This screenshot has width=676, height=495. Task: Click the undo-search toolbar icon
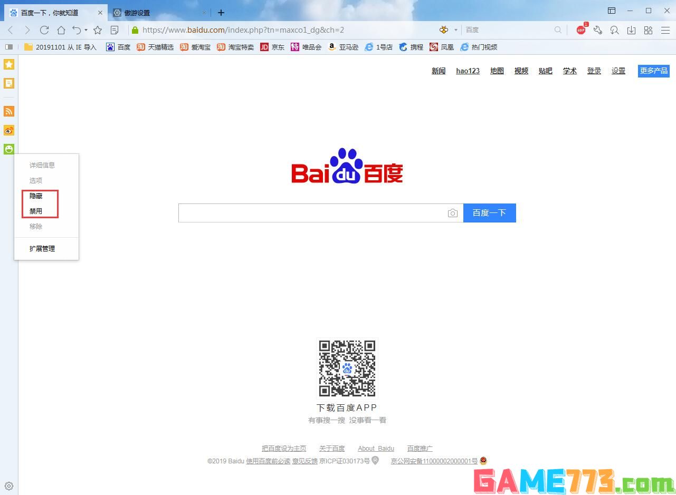coord(614,30)
